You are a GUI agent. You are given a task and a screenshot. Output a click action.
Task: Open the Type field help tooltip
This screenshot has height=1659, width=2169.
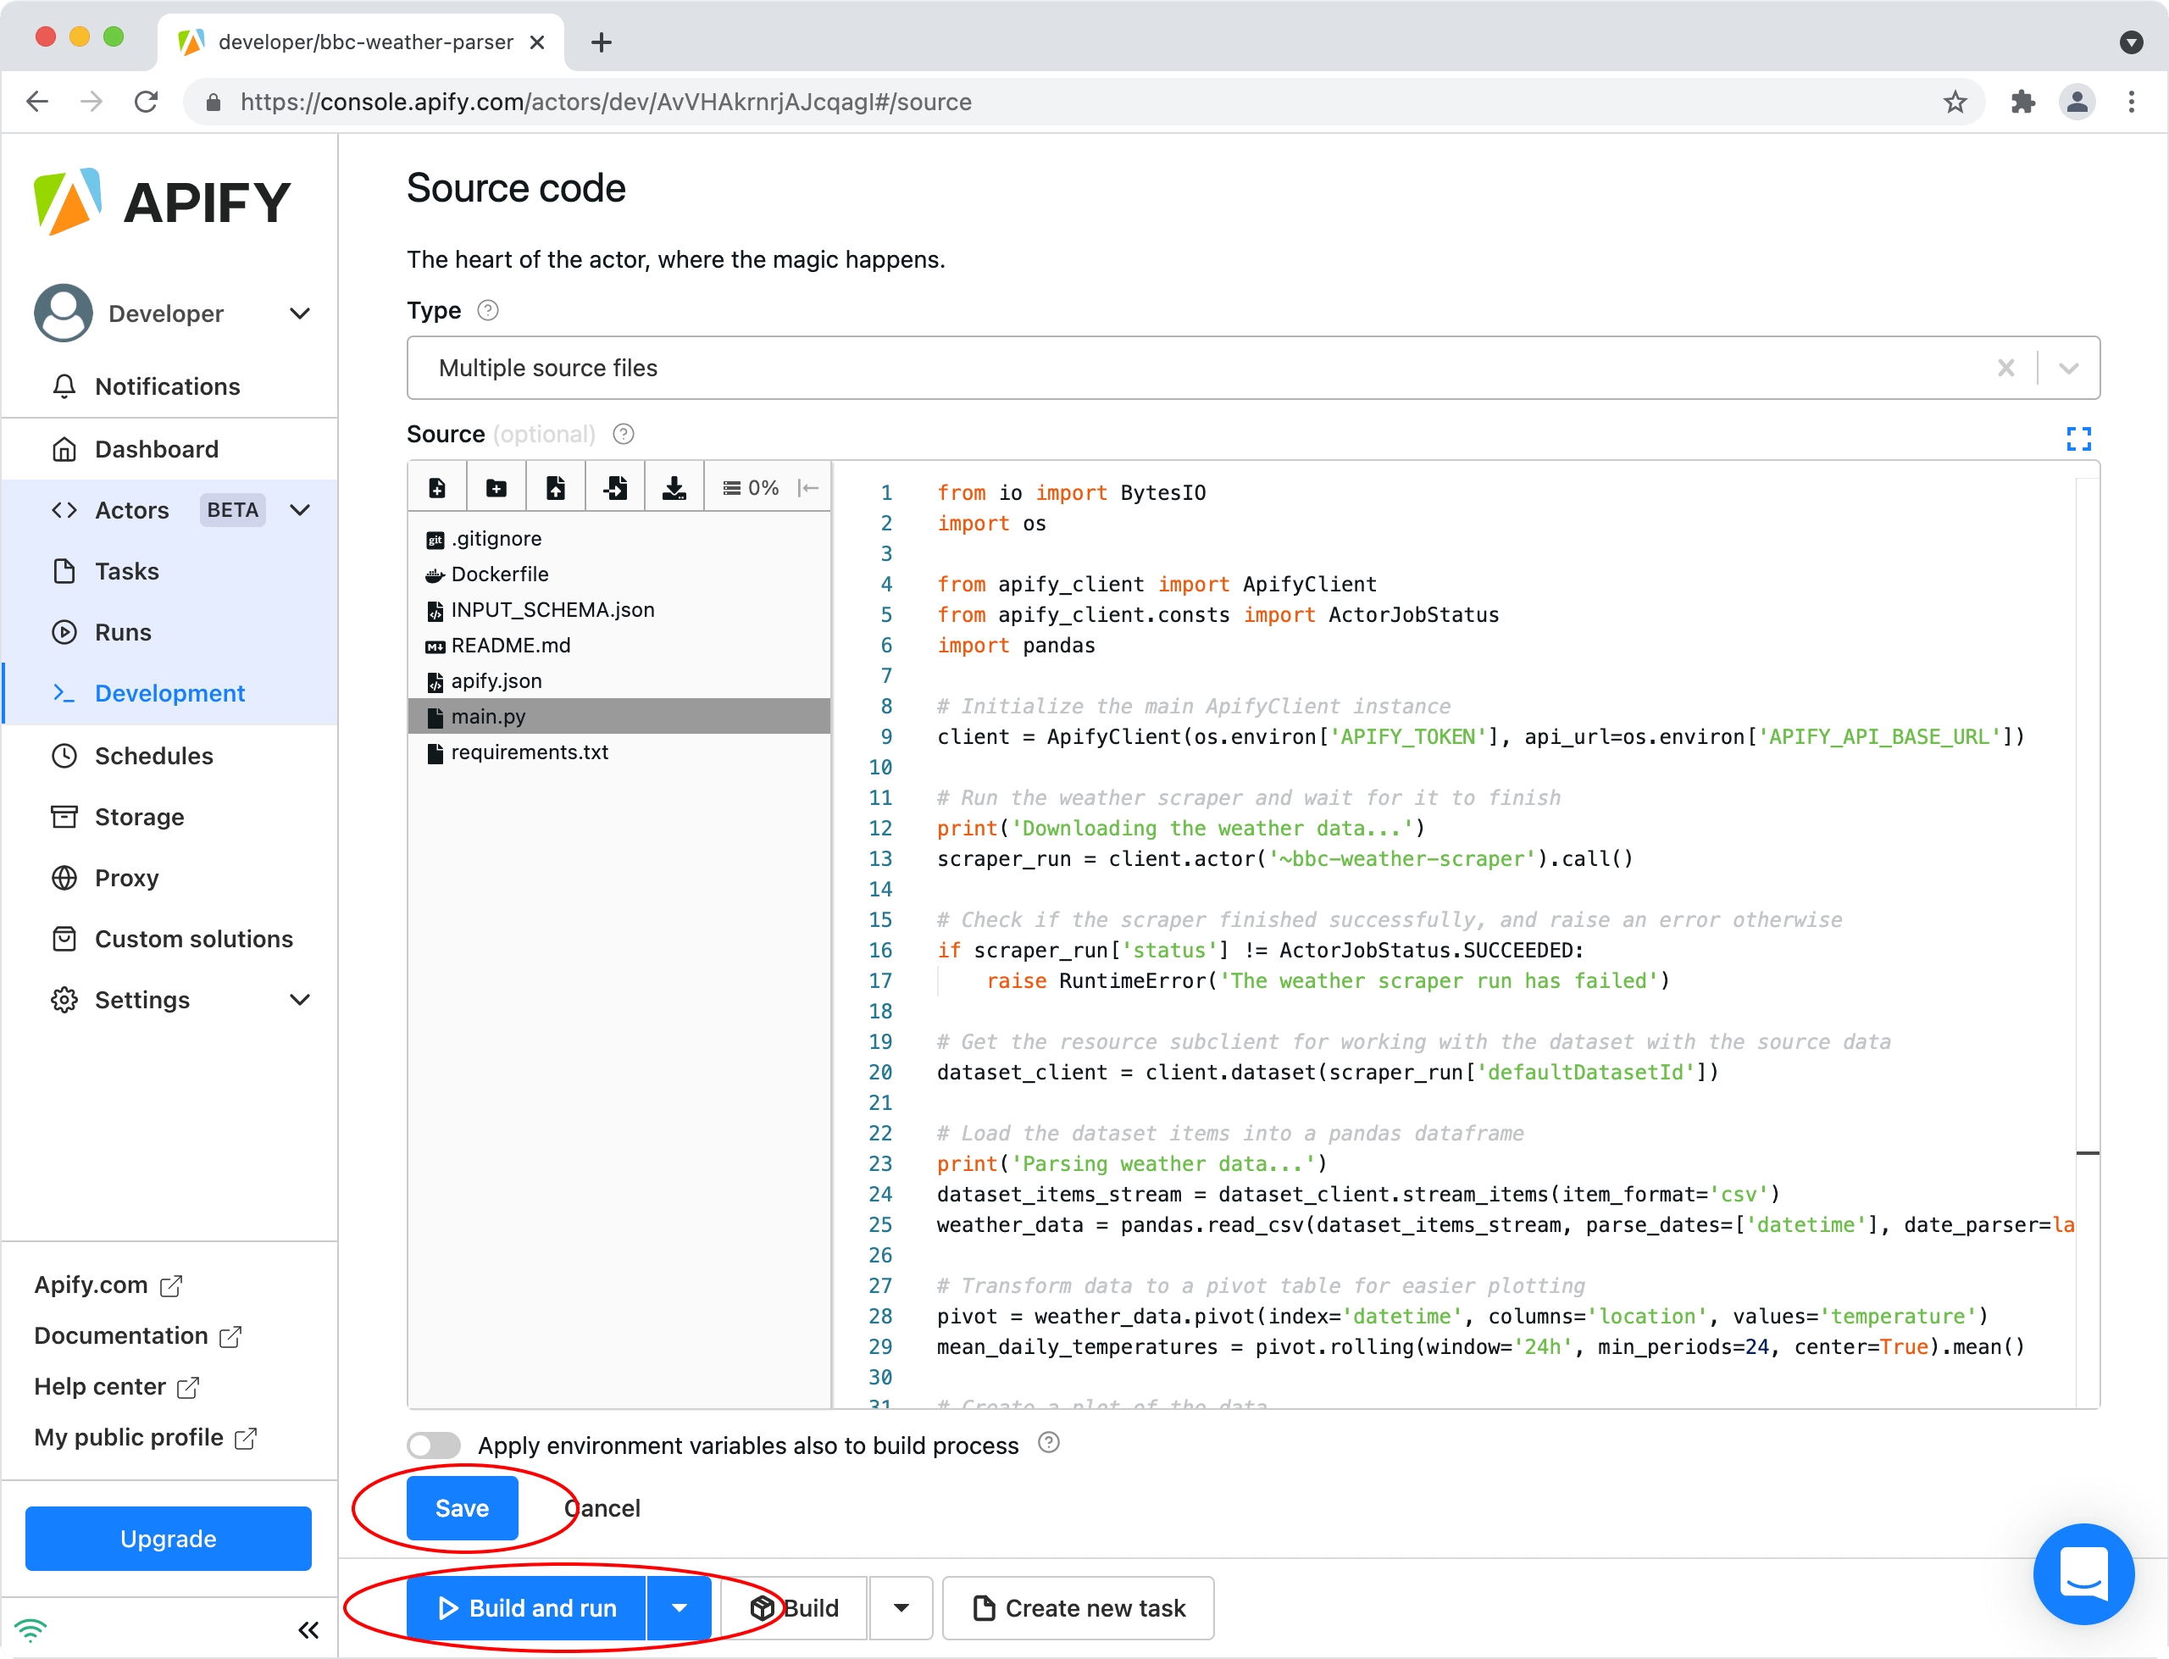coord(486,310)
